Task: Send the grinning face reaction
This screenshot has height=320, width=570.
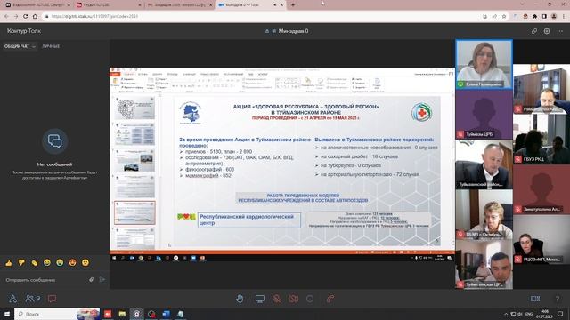Action: coord(47,263)
